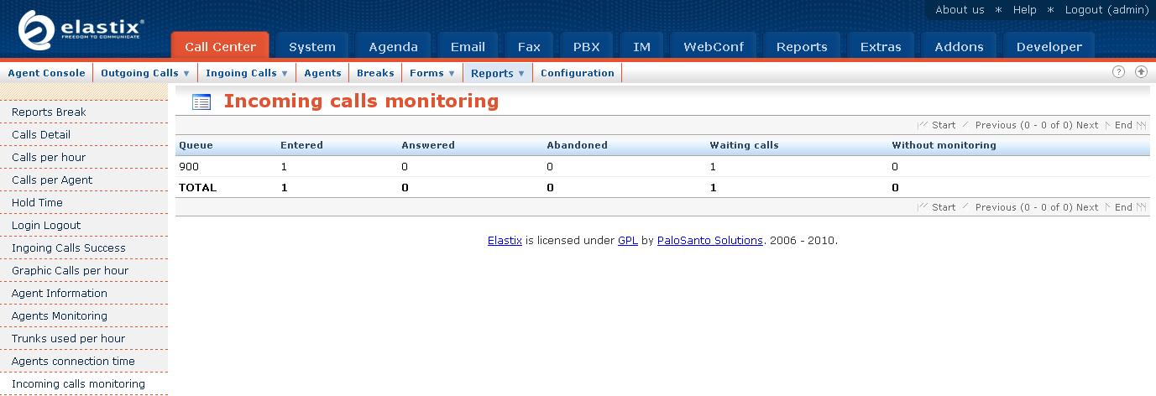Click the bottom pagination Start icon

coord(923,207)
